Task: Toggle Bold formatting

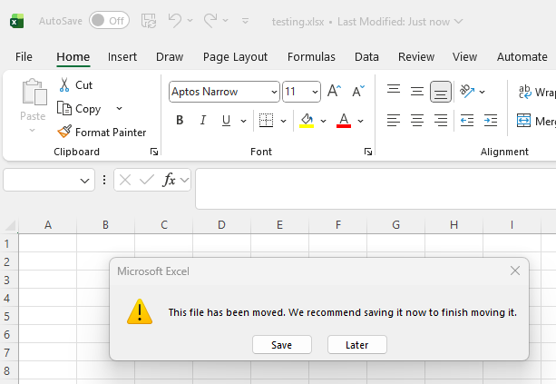Action: [180, 121]
